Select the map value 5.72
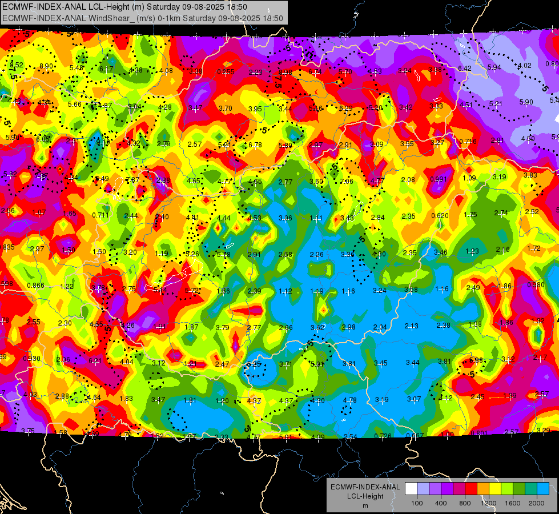Image resolution: width=559 pixels, height=514 pixels. tap(192, 291)
